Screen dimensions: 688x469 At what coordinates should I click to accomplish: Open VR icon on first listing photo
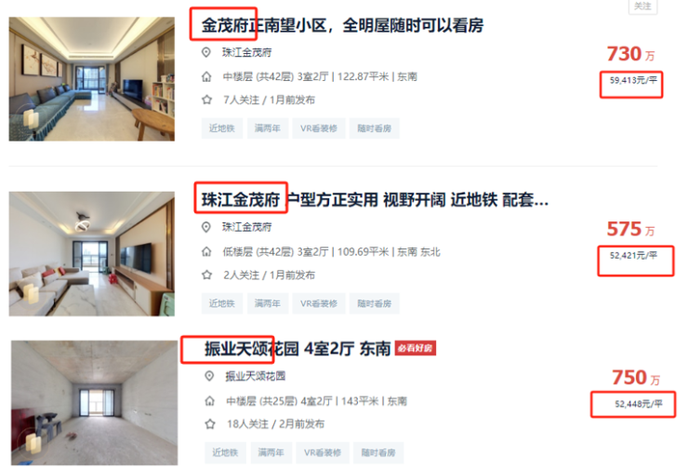31,119
